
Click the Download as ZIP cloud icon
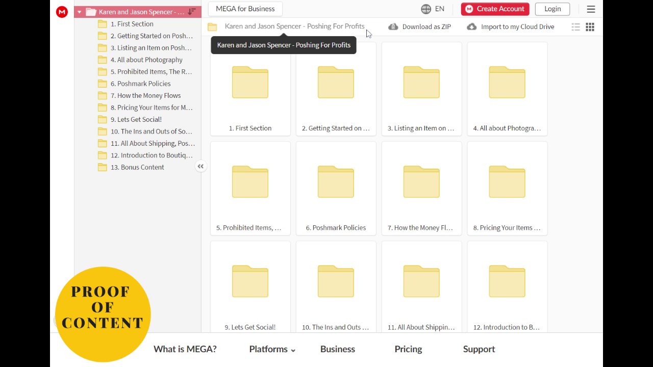coord(393,27)
